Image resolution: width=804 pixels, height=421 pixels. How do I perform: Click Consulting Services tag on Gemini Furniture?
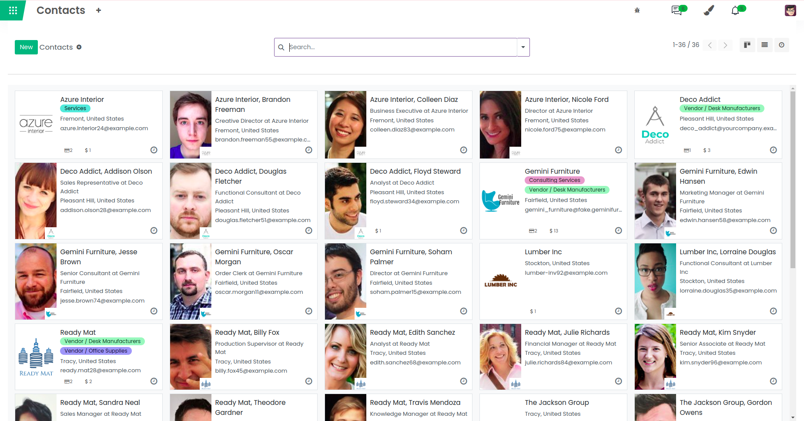click(555, 180)
